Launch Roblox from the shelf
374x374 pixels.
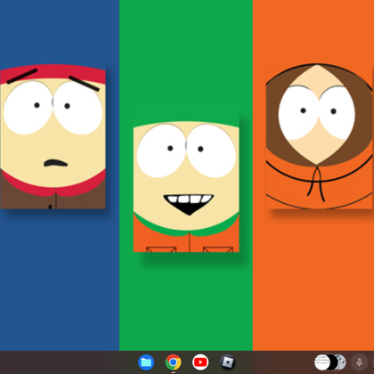[x=228, y=362]
